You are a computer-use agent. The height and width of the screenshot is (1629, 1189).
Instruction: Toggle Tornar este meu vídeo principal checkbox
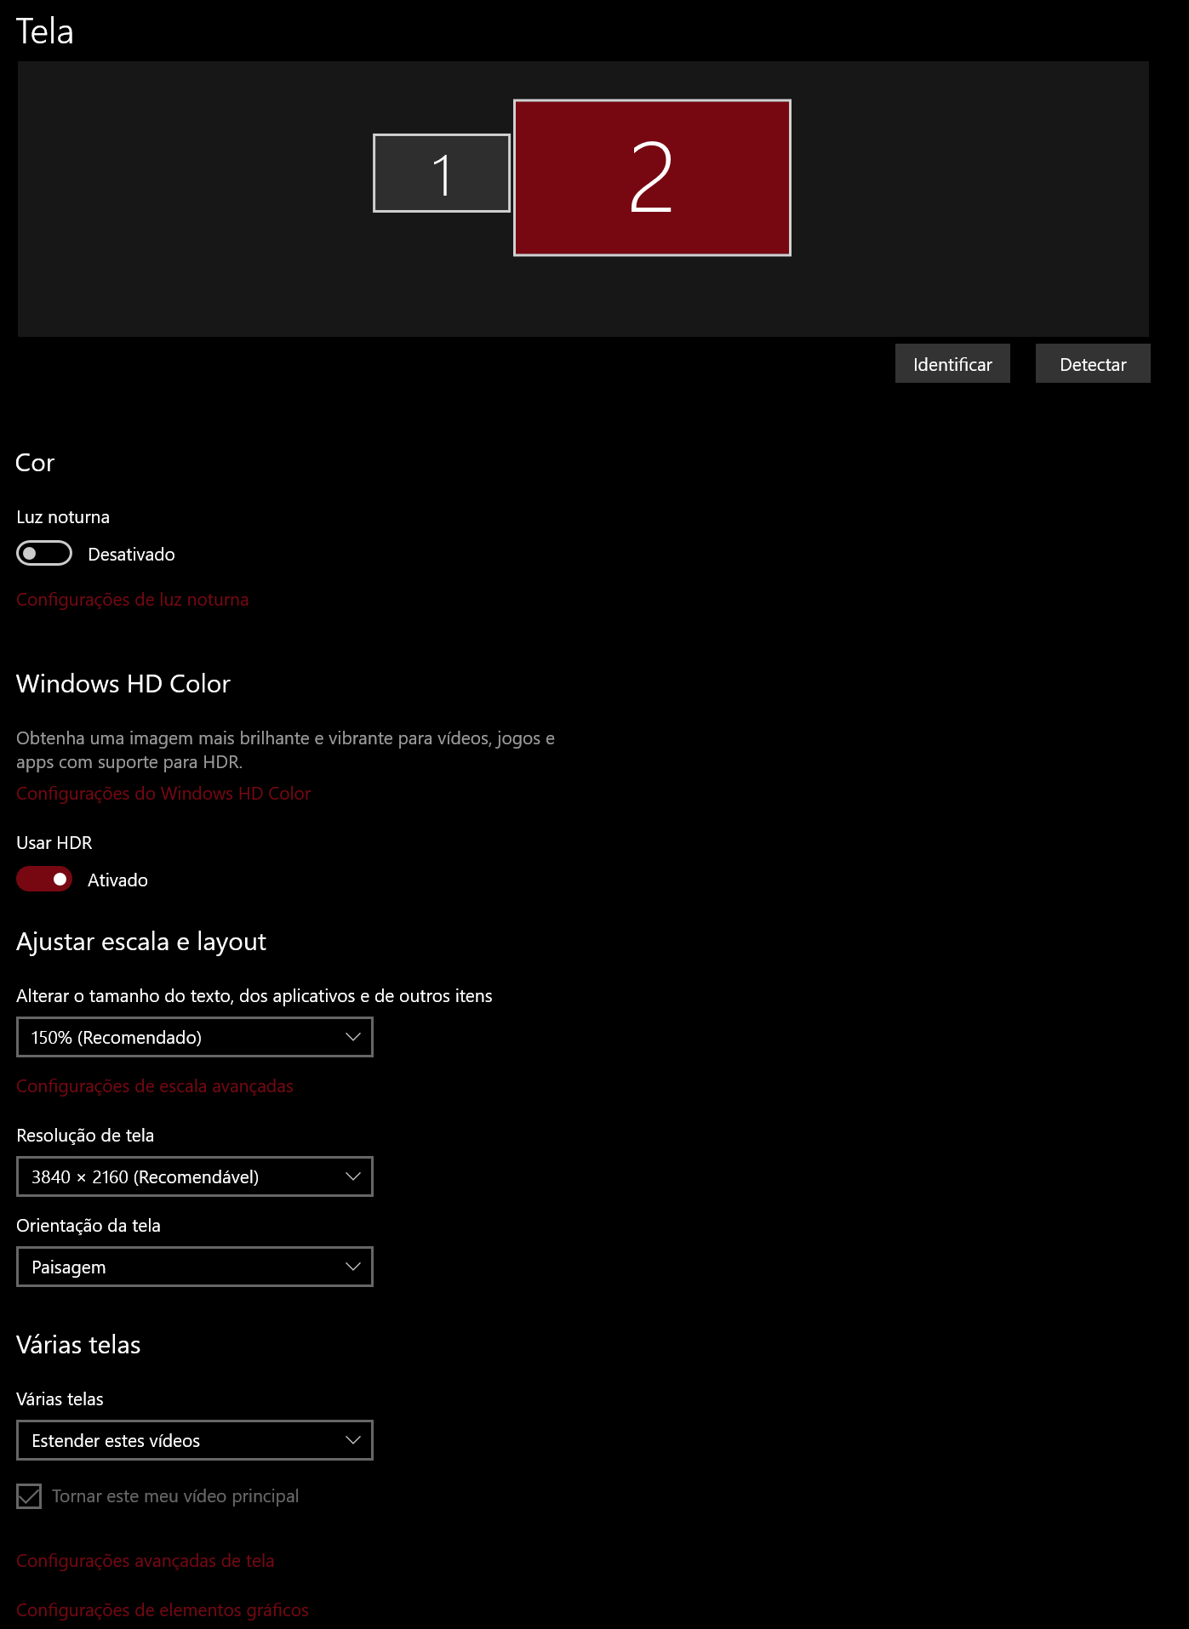click(29, 1496)
